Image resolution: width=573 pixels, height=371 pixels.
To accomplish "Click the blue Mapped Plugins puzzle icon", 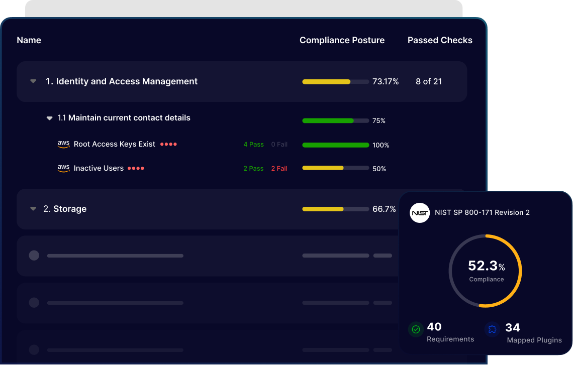I will 493,329.
